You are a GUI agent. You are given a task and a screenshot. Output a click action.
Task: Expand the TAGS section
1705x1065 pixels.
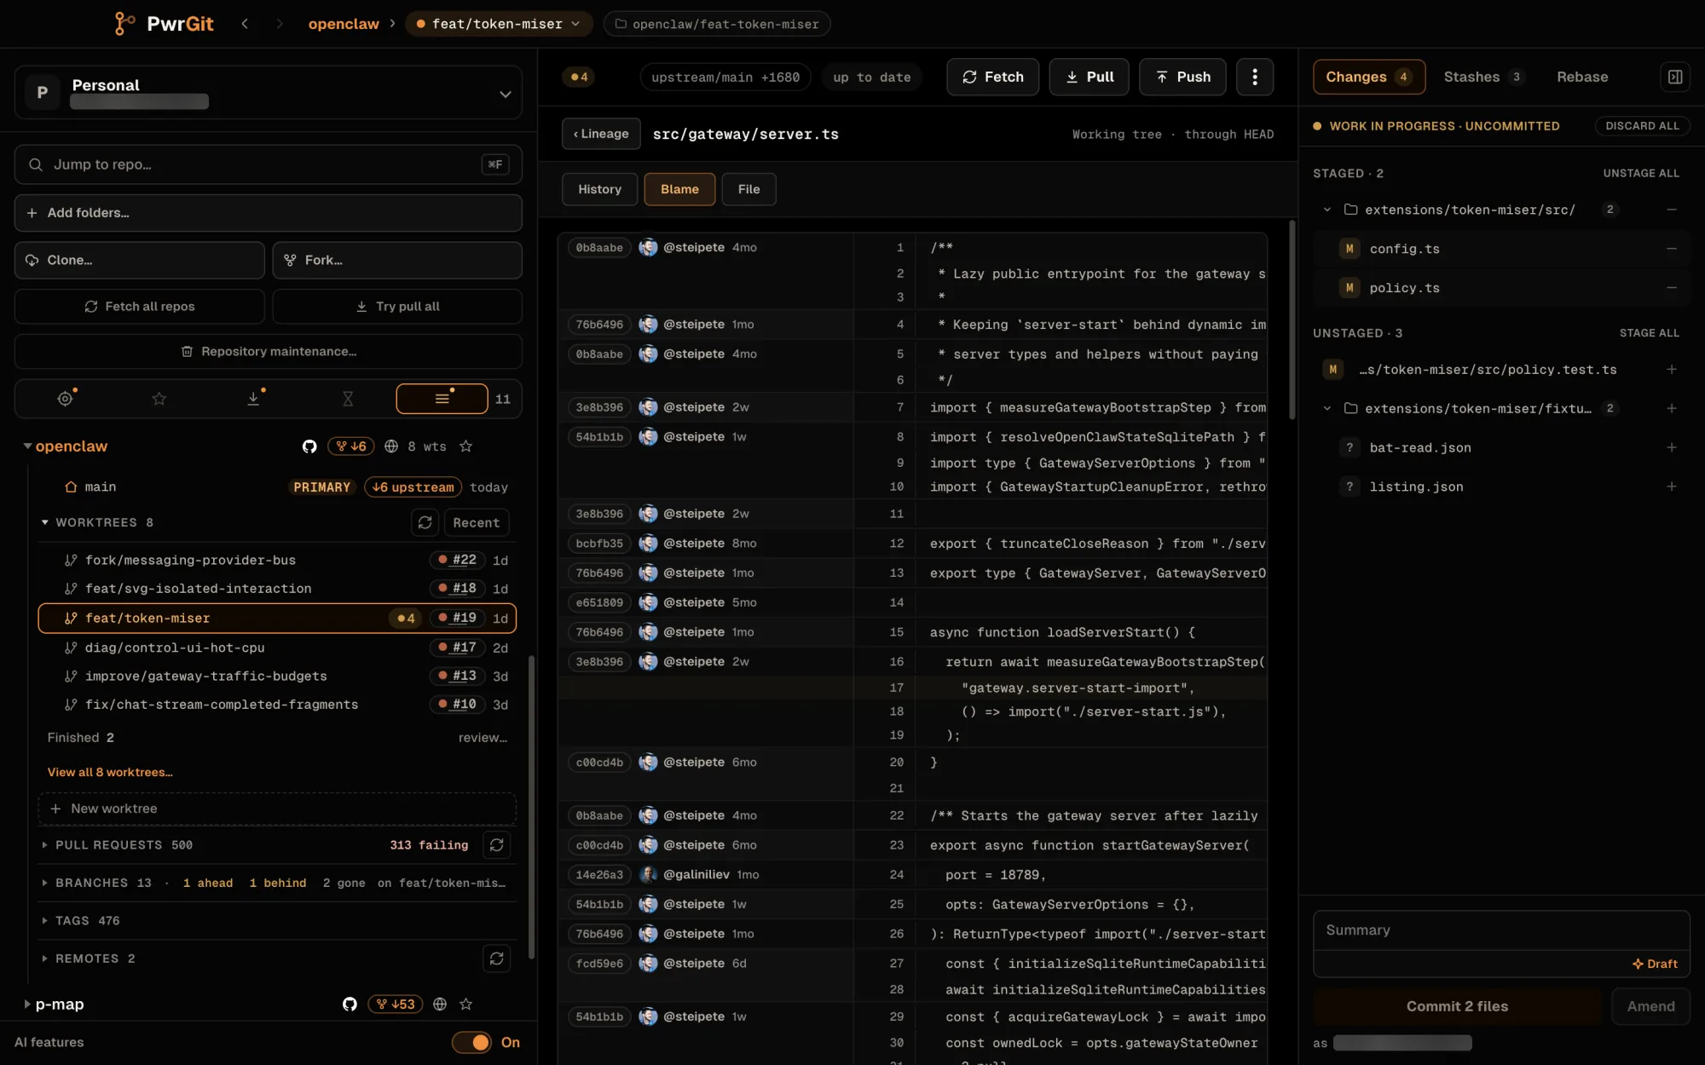coord(44,921)
